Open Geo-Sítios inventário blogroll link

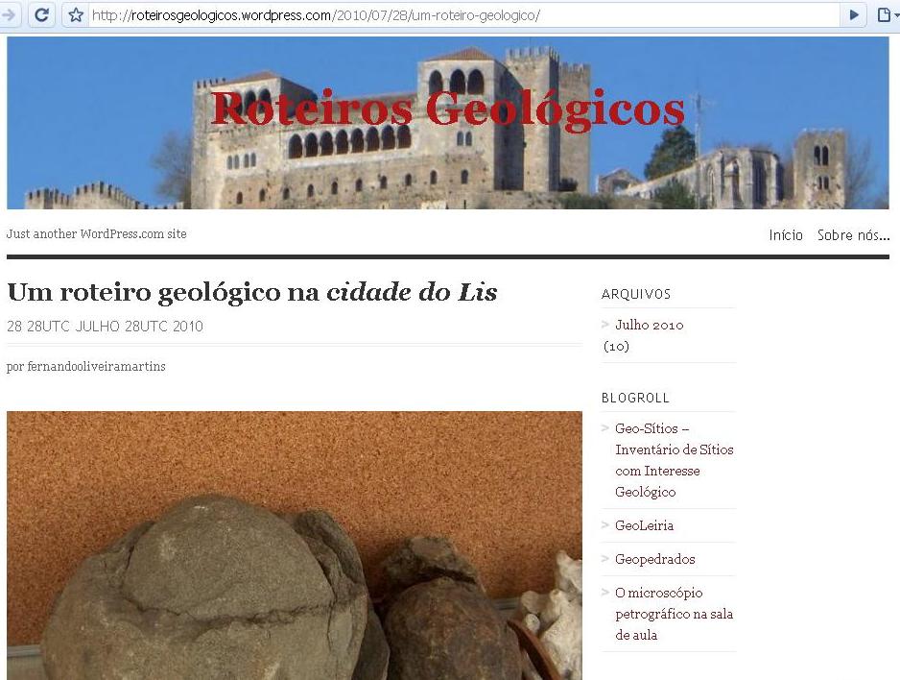coord(674,460)
